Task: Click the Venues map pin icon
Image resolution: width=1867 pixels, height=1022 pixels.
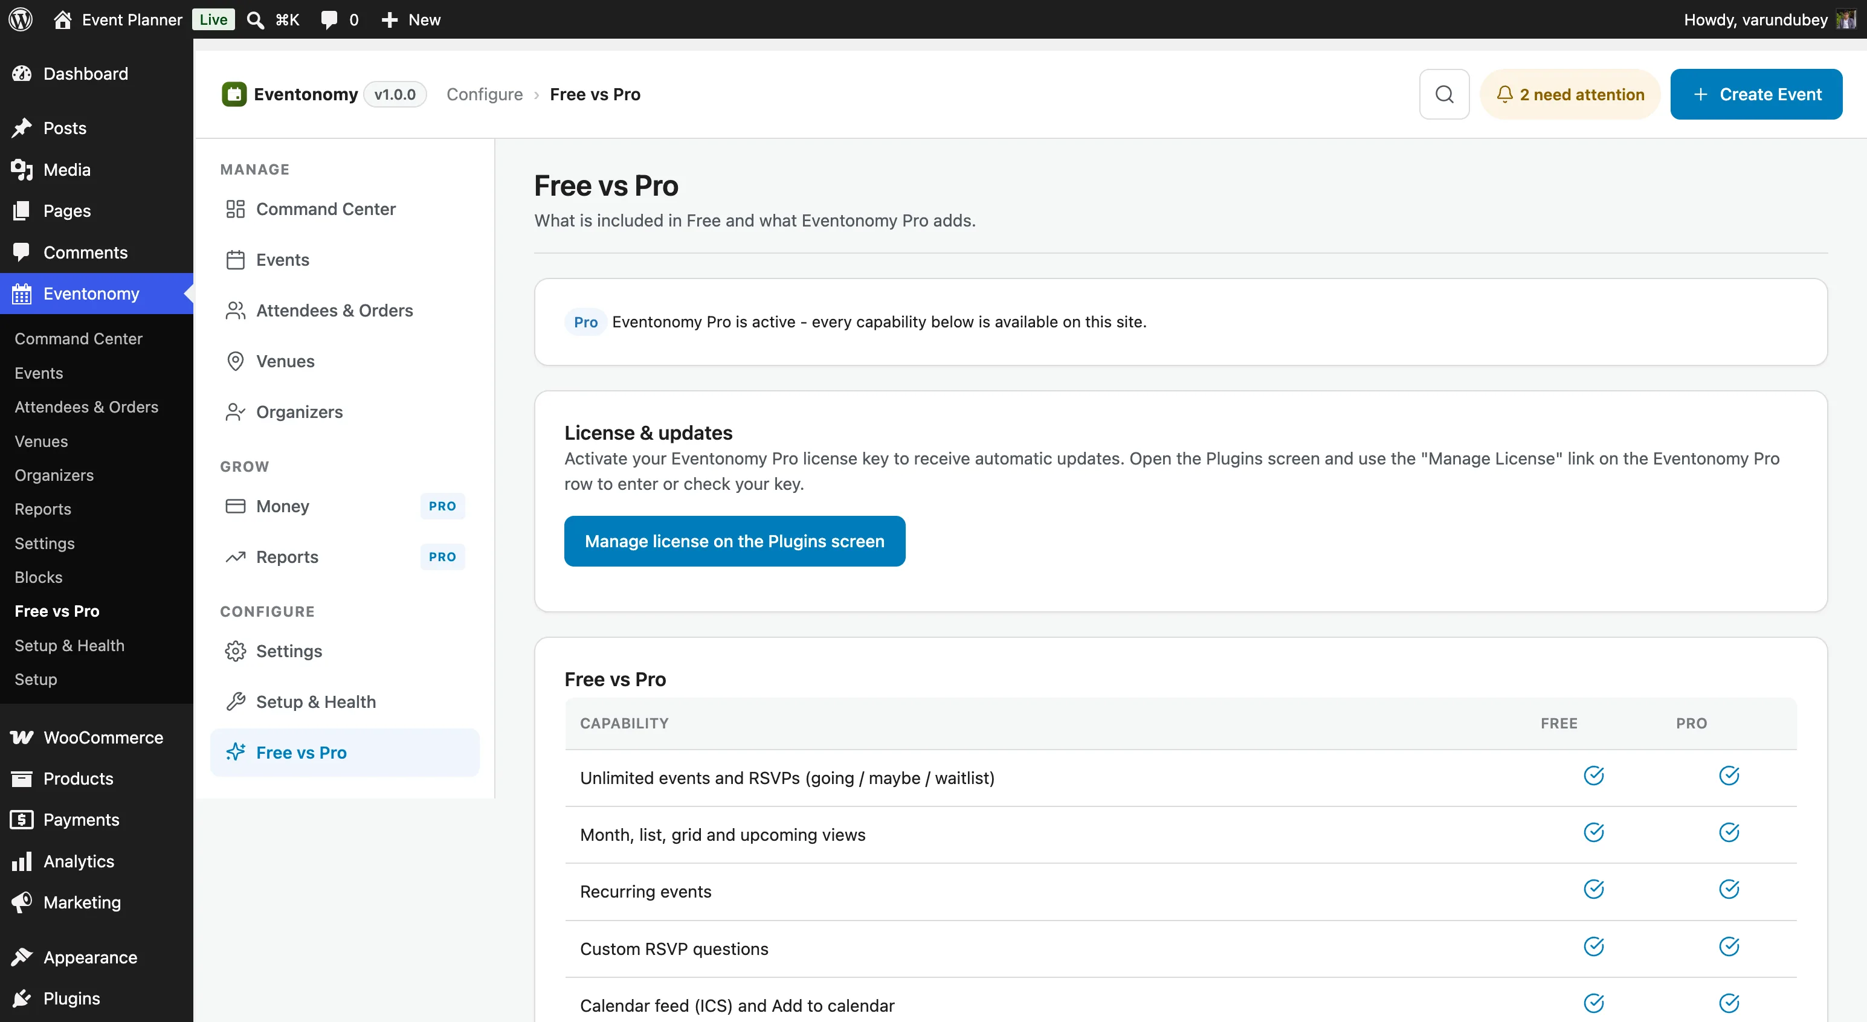Action: [235, 361]
